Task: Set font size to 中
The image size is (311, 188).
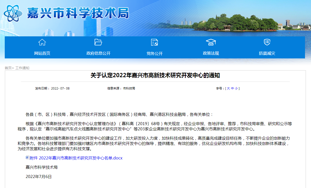Action: click(232, 88)
